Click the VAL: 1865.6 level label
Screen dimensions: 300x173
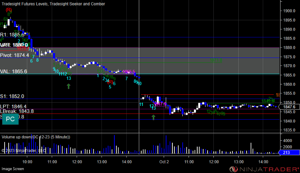[x=14, y=72]
